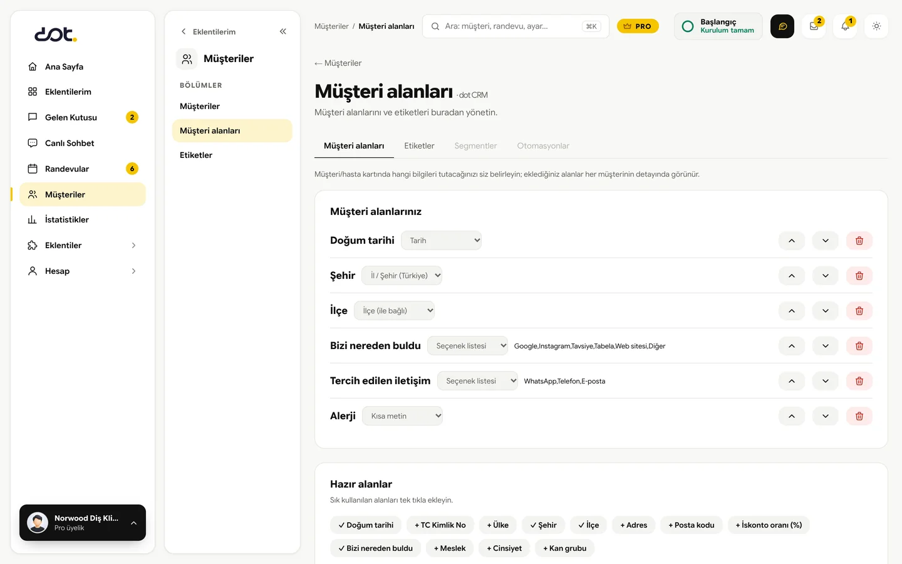This screenshot has height=564, width=902.
Task: Click the search input field
Action: pos(516,26)
